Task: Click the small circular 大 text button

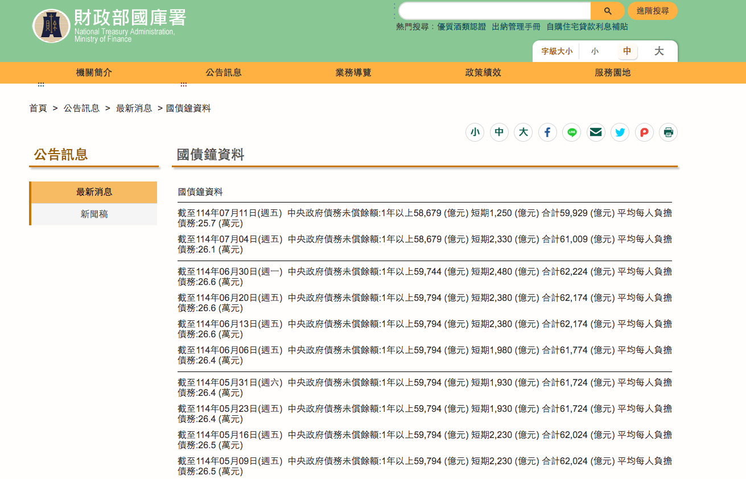Action: click(x=523, y=133)
